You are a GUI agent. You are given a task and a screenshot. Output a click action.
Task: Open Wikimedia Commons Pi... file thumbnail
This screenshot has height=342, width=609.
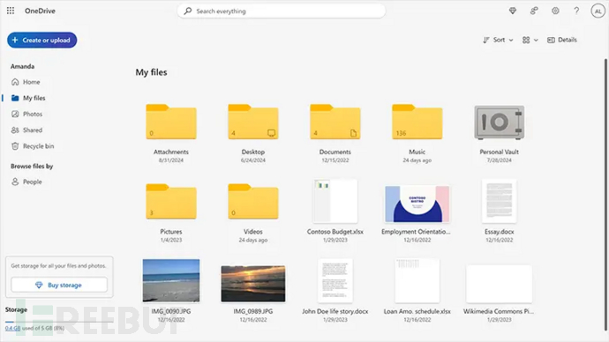[x=499, y=284]
